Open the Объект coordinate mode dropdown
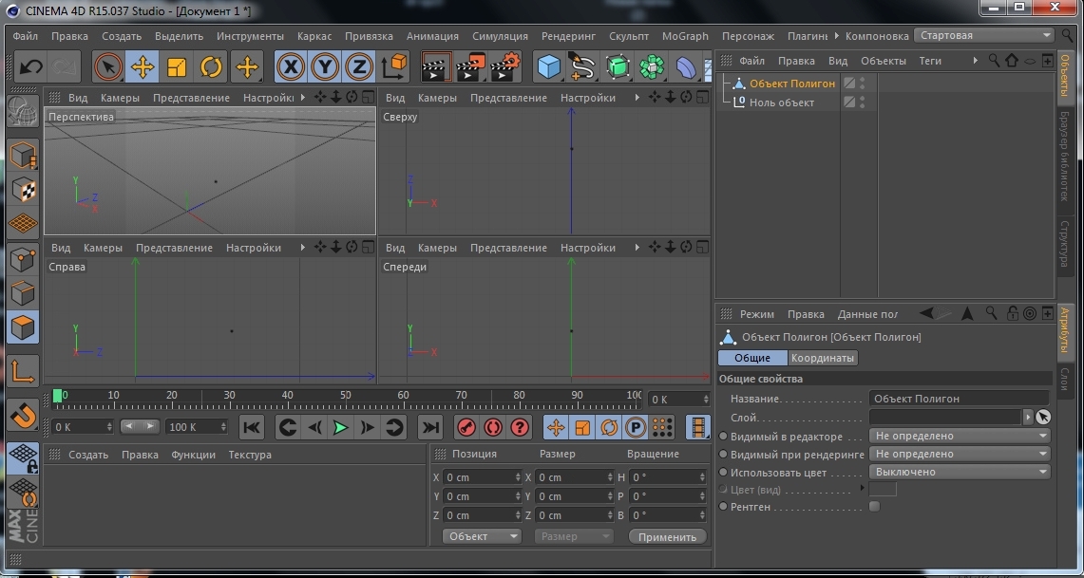The width and height of the screenshot is (1084, 578). coord(482,536)
